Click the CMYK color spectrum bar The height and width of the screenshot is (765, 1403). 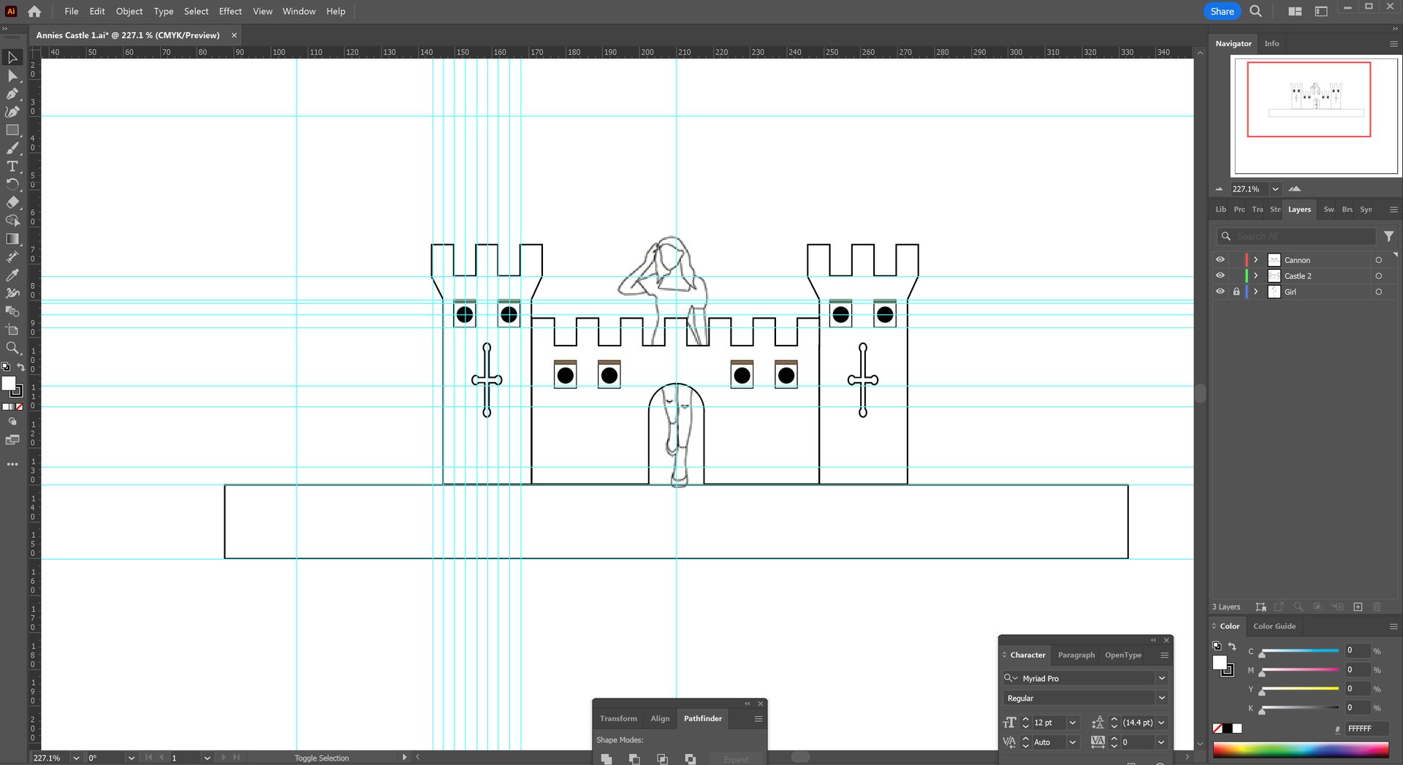click(x=1300, y=750)
